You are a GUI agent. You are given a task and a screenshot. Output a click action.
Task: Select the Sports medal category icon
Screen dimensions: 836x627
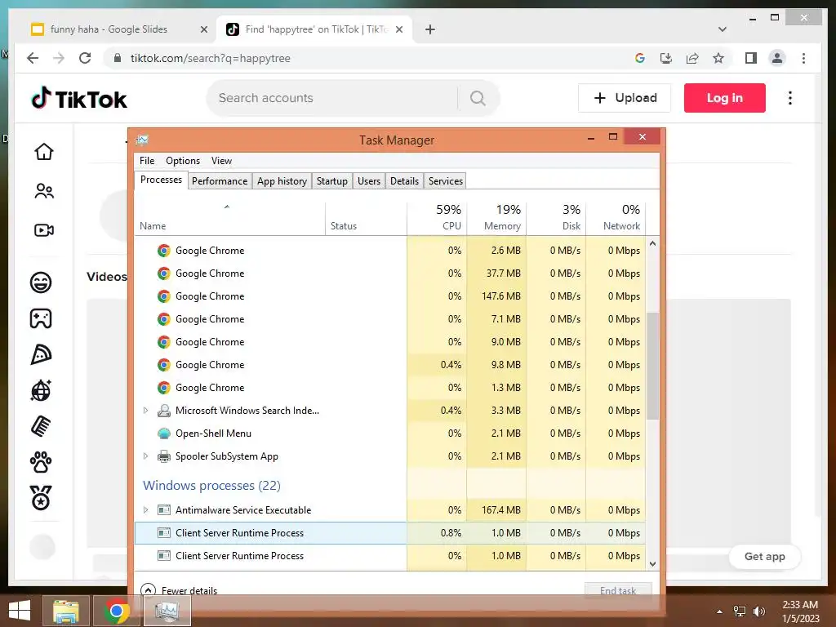pos(41,498)
